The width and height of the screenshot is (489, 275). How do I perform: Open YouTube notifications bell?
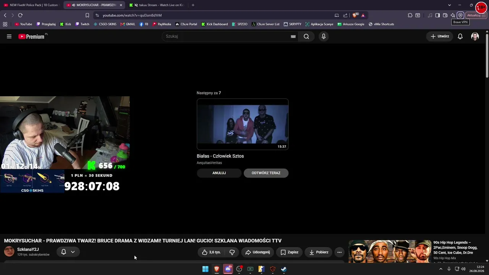tap(460, 36)
